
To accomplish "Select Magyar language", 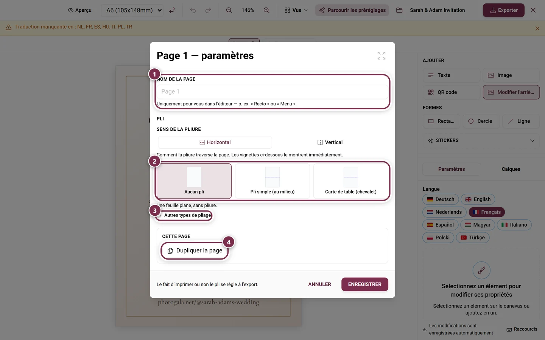I will tap(478, 225).
